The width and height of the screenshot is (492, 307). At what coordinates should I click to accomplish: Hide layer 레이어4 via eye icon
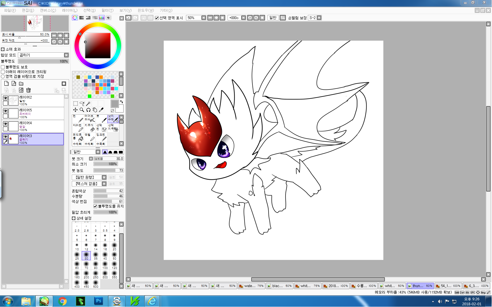[5, 124]
